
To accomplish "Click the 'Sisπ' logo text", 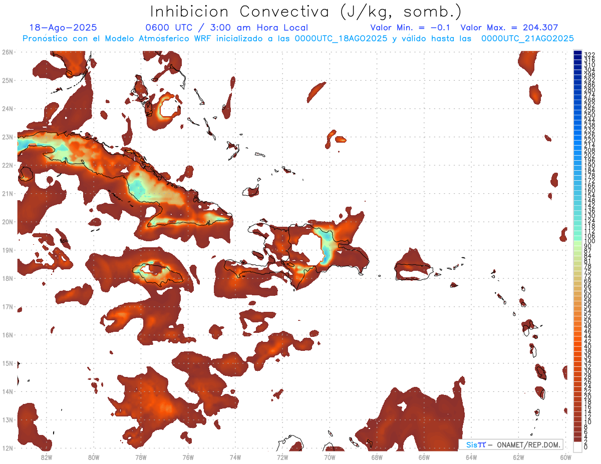I will pos(476,445).
